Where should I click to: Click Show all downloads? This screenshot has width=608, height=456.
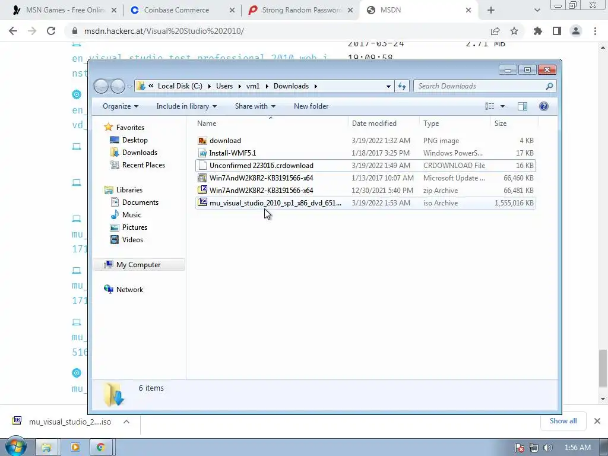click(563, 421)
